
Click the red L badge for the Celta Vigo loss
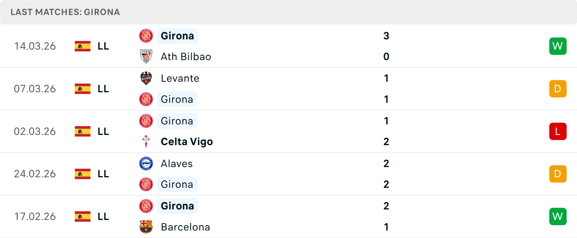tap(558, 131)
